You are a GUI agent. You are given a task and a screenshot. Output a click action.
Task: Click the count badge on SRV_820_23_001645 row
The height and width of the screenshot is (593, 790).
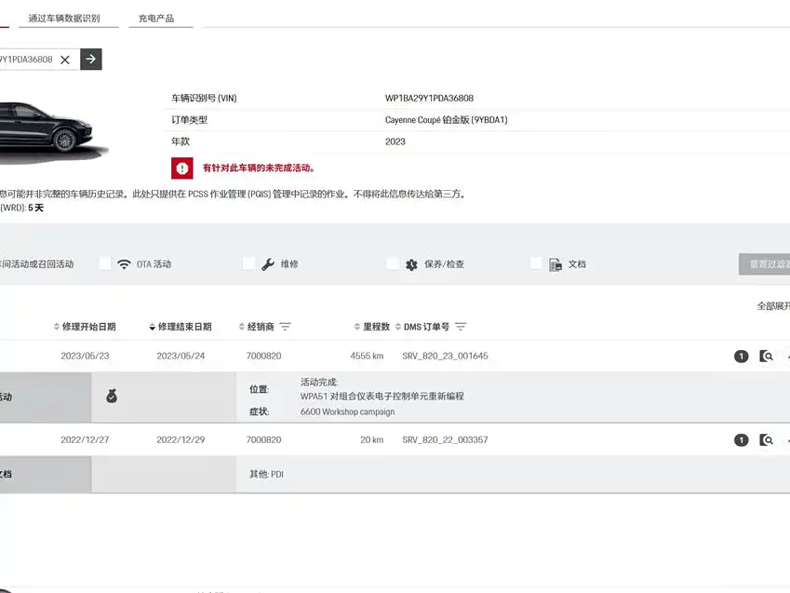click(x=741, y=356)
